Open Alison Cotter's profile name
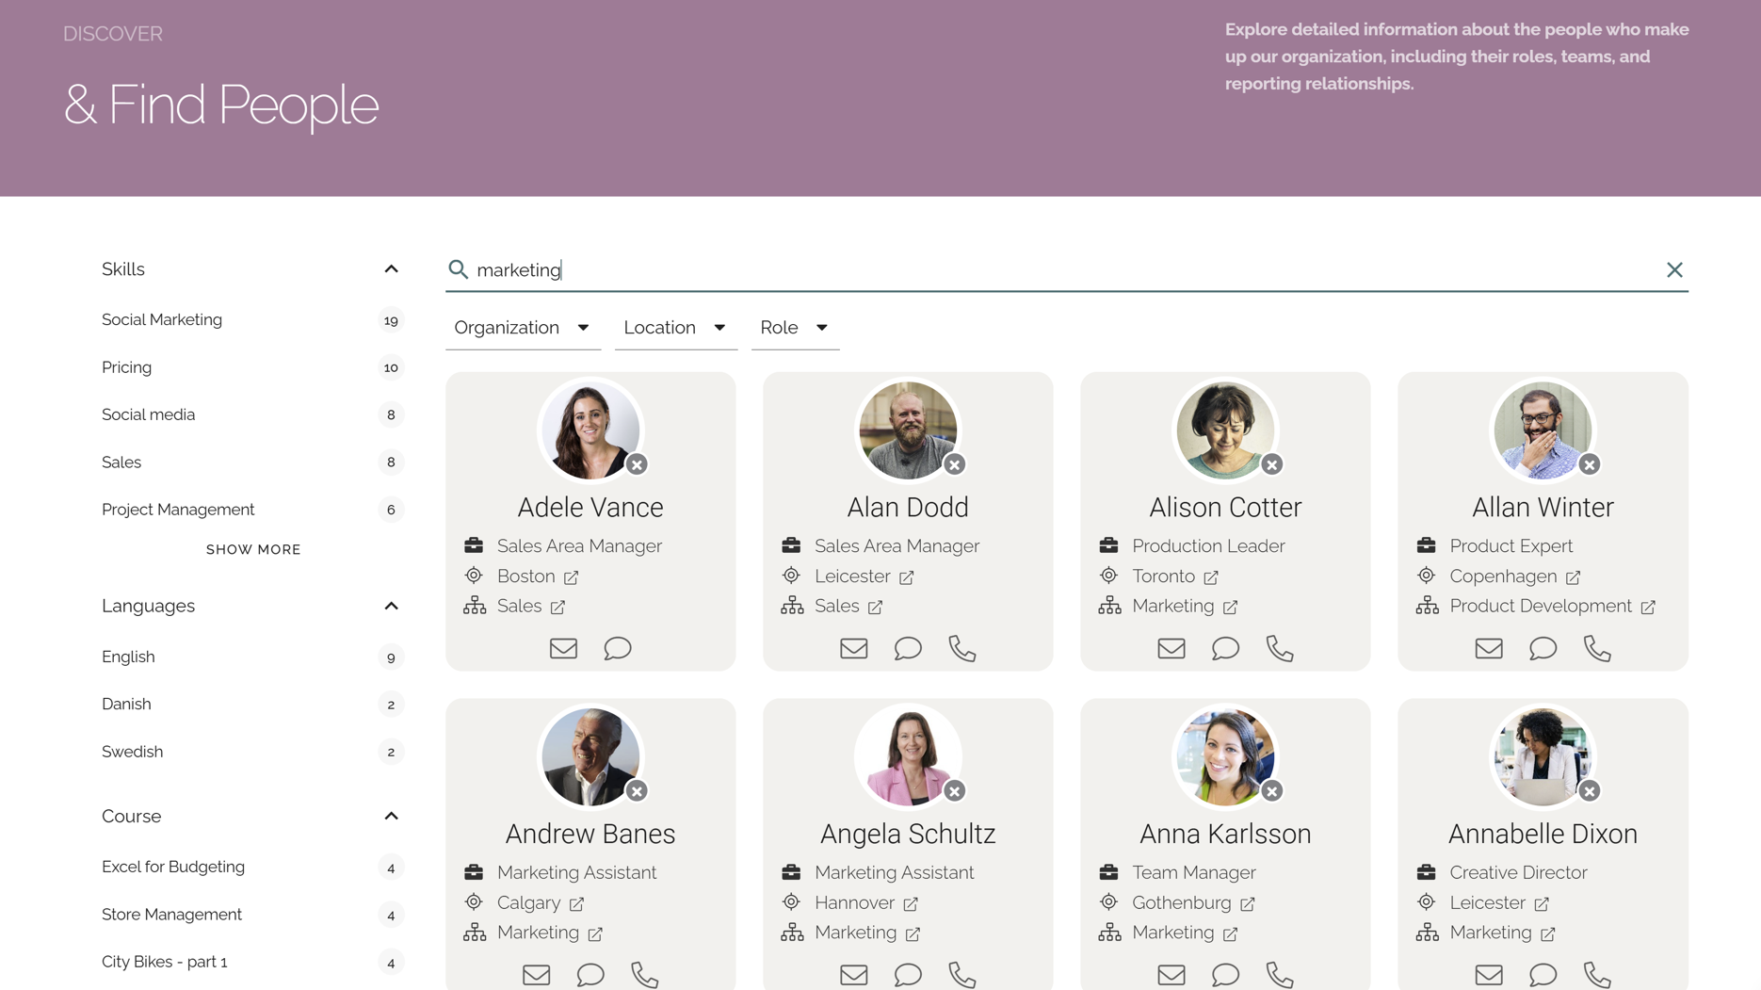Screen dimensions: 1761x990 pyautogui.click(x=1225, y=508)
